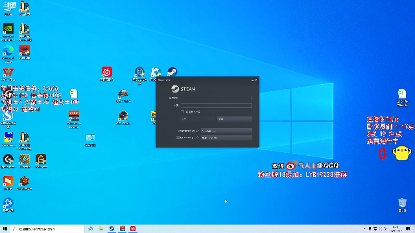The height and width of the screenshot is (233, 415).
Task: Open the Windows Start menu
Action: (x=5, y=228)
